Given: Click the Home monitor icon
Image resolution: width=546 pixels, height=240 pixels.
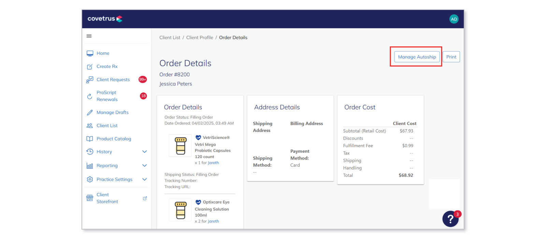Looking at the screenshot, I should pos(90,53).
